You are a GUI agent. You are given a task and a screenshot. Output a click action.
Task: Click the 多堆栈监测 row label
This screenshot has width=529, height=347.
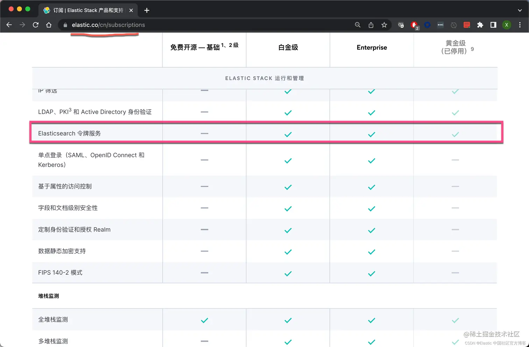tap(53, 341)
